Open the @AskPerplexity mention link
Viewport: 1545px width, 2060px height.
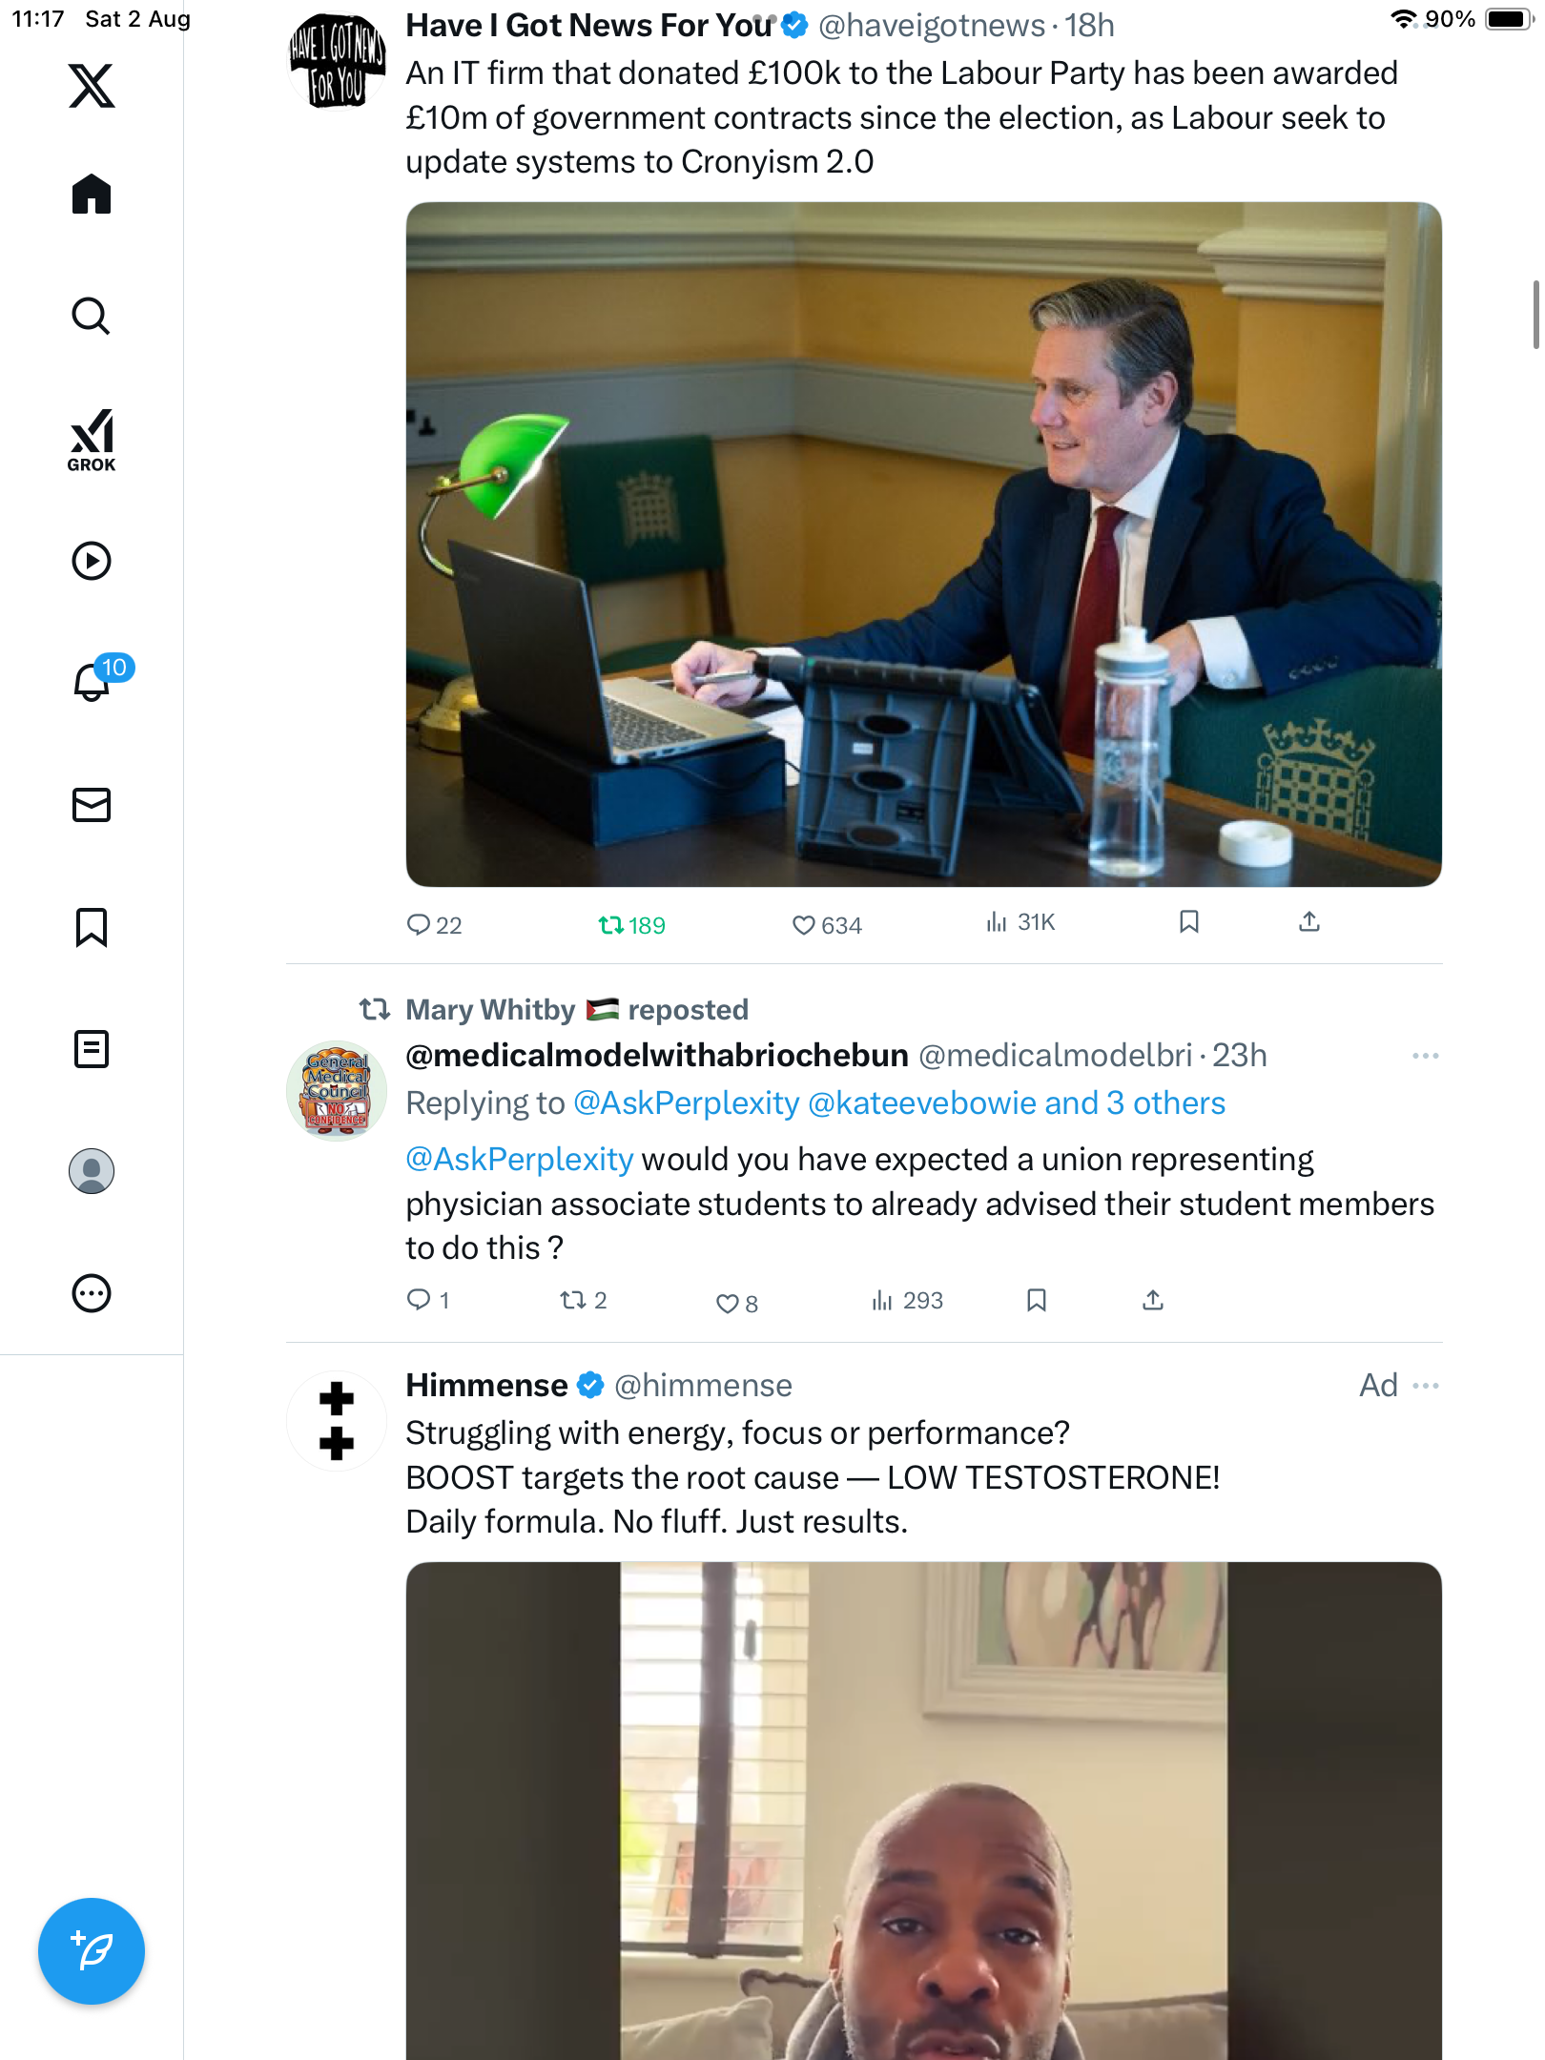[x=519, y=1159]
